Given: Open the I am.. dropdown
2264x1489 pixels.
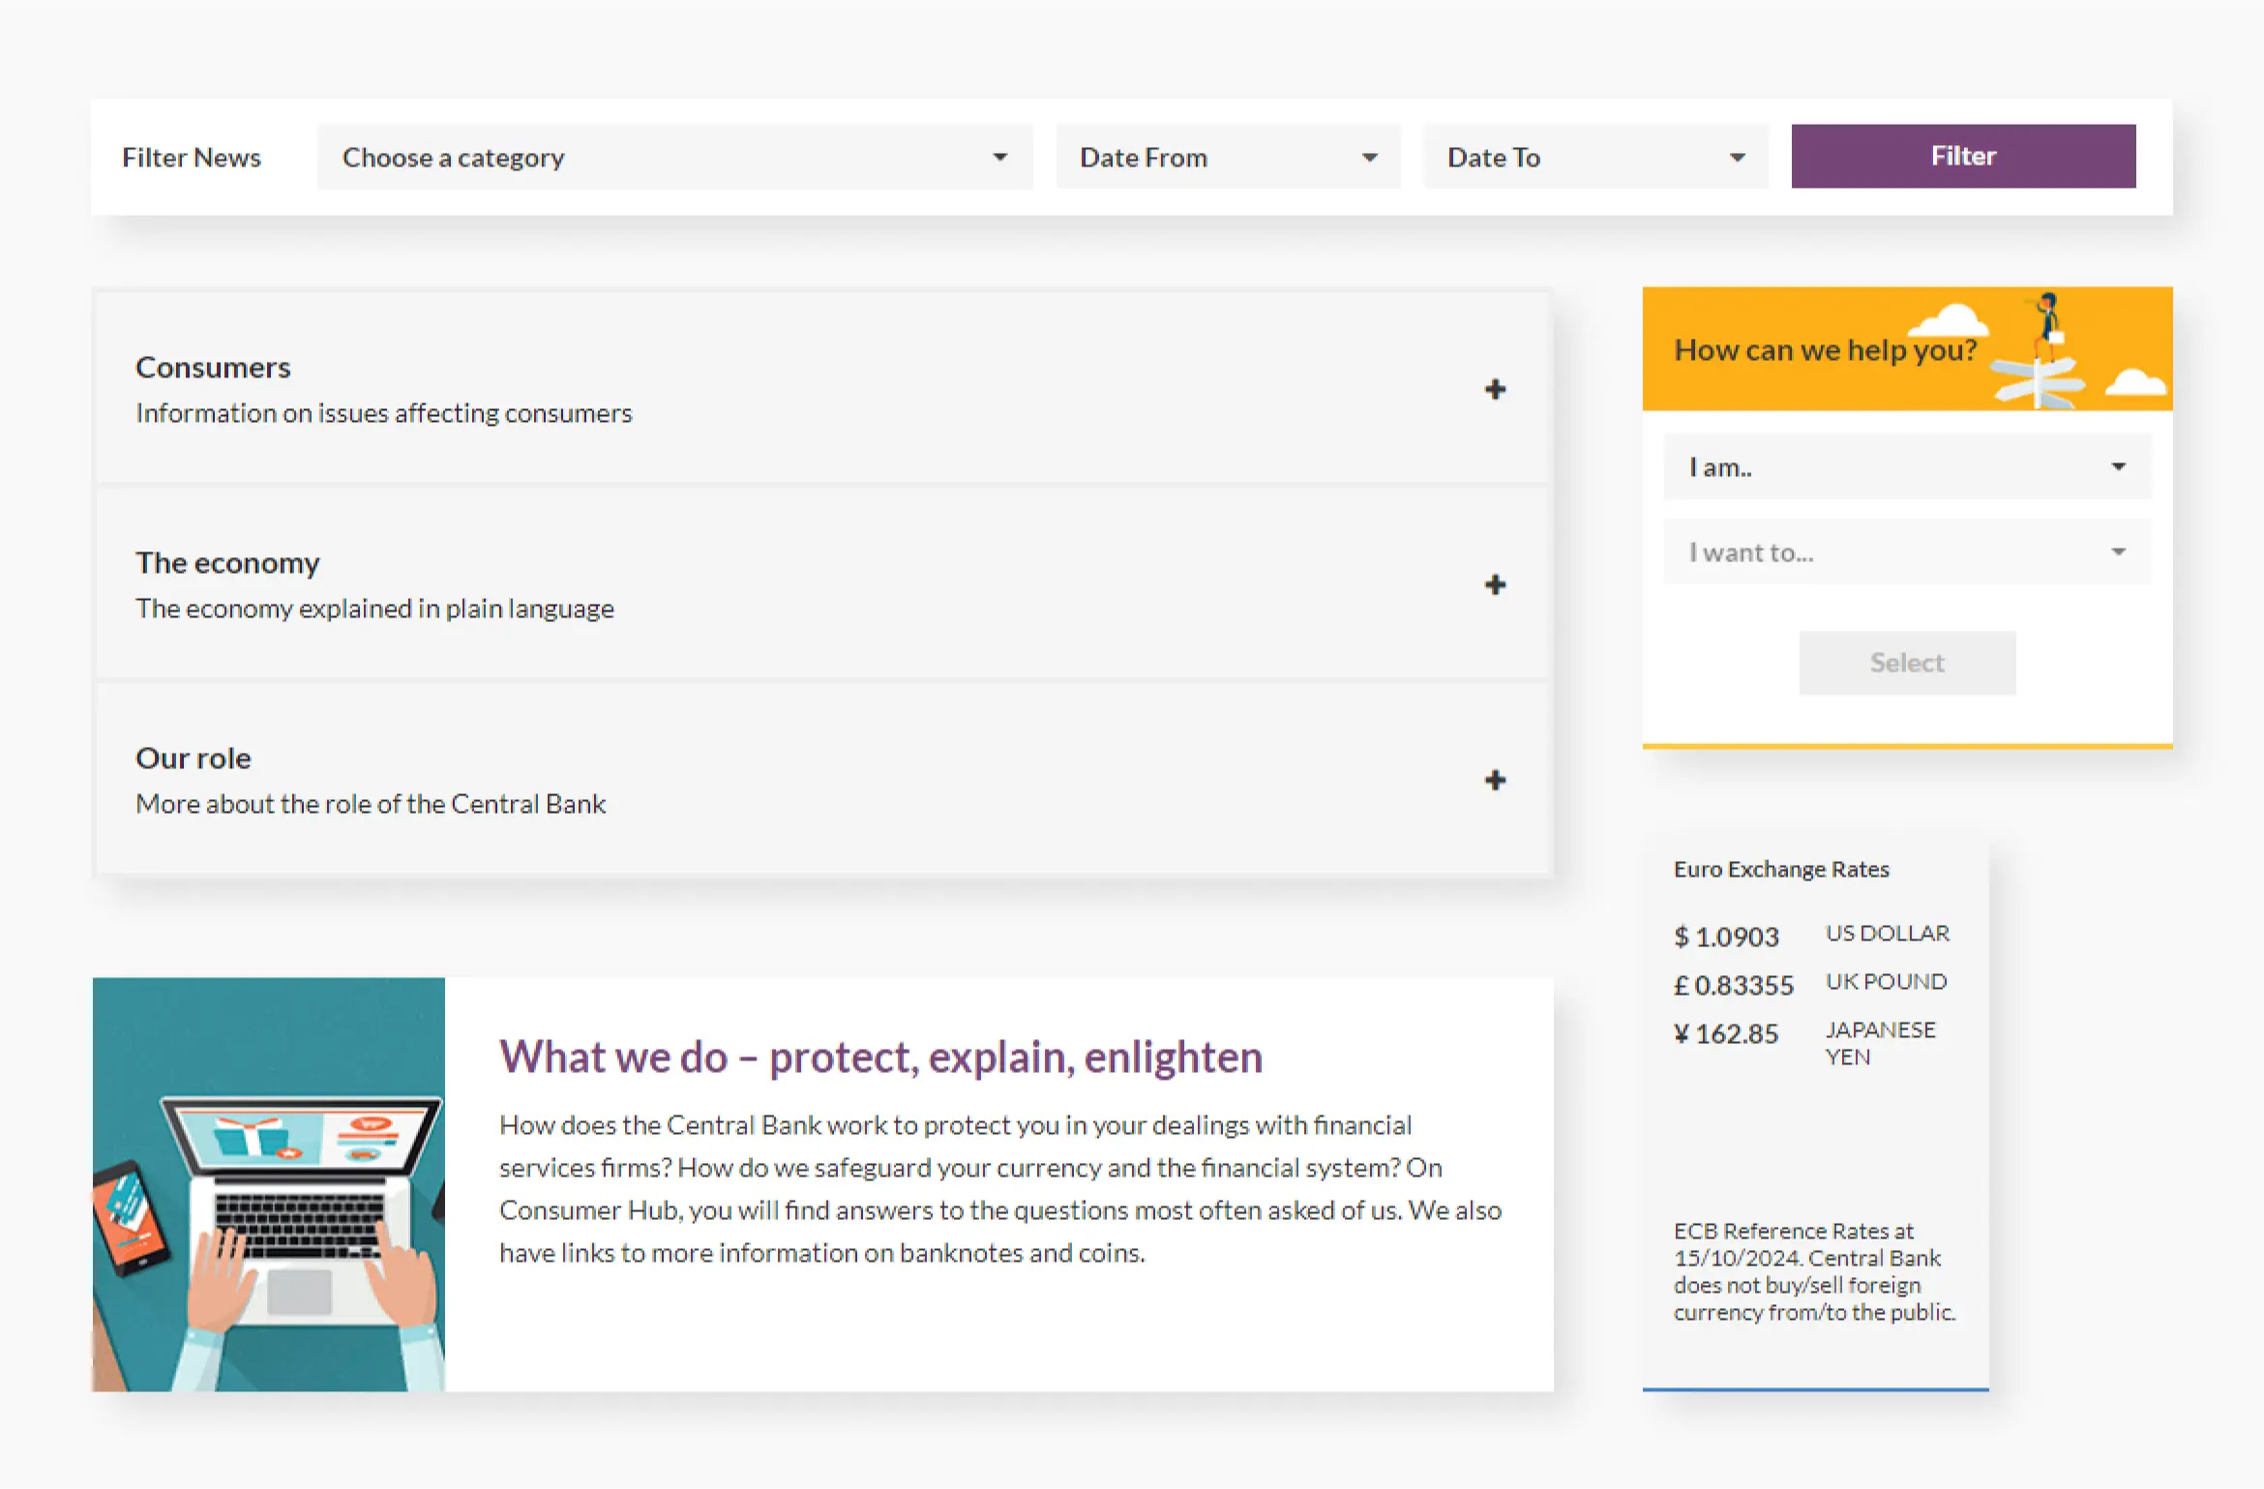Looking at the screenshot, I should point(1906,467).
